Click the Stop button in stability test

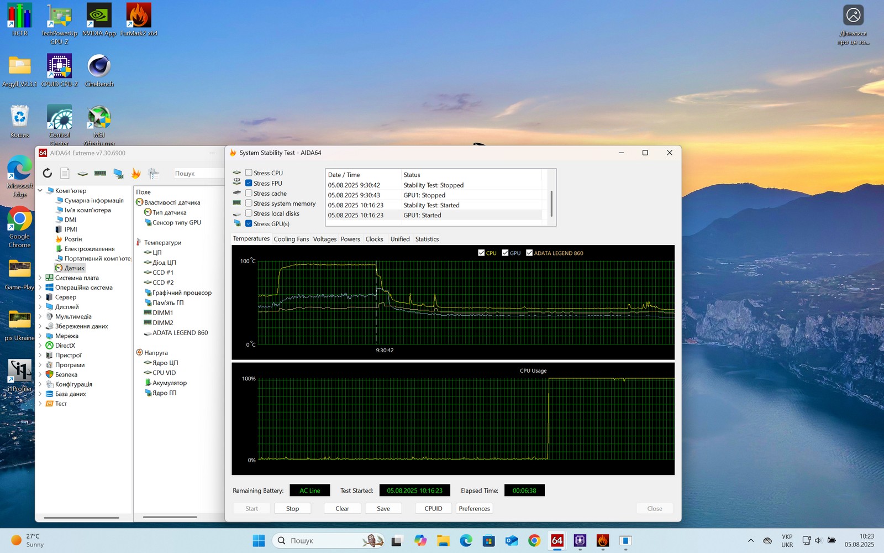coord(292,508)
